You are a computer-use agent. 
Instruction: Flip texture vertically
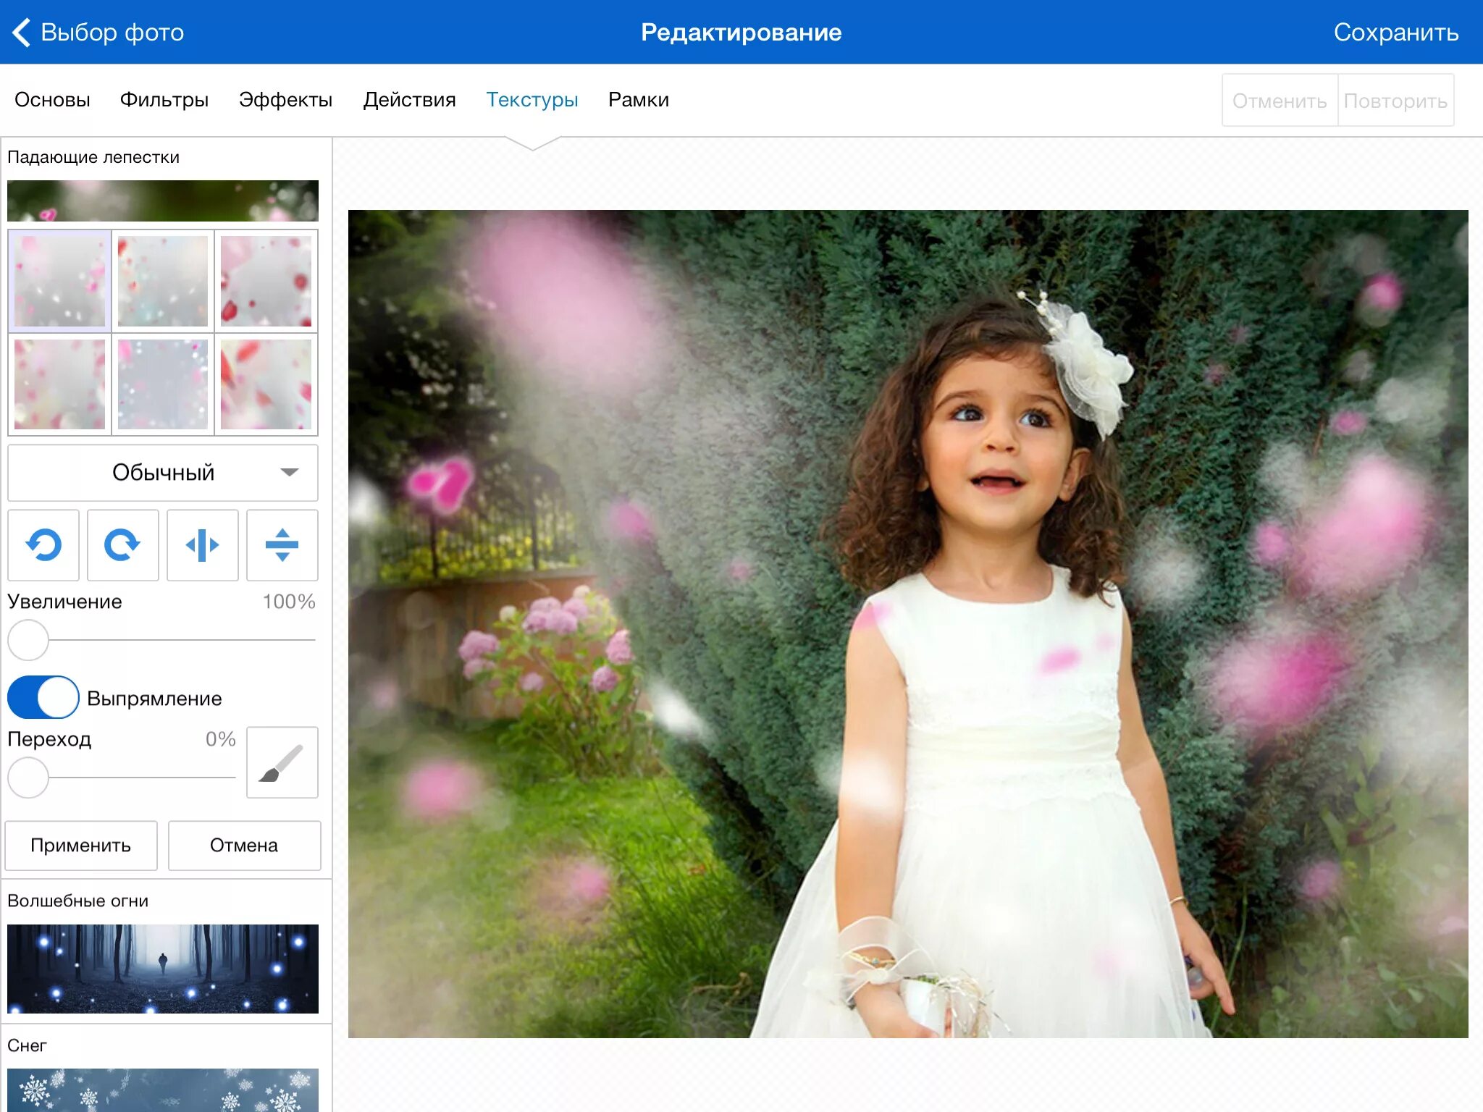(x=282, y=544)
